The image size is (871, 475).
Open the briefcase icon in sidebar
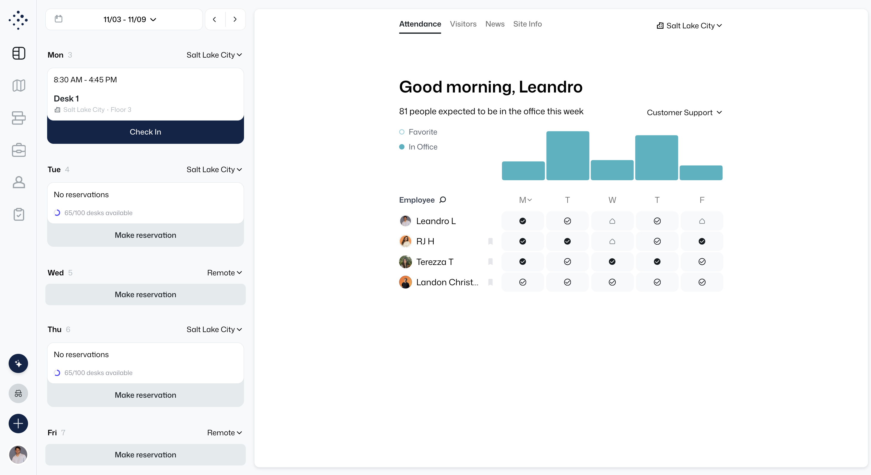coord(18,150)
